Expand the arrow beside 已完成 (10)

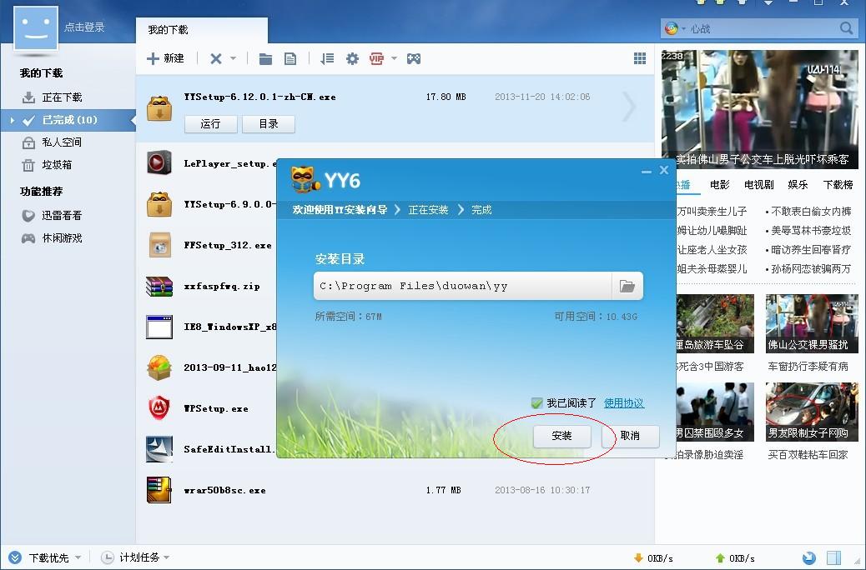click(x=13, y=120)
